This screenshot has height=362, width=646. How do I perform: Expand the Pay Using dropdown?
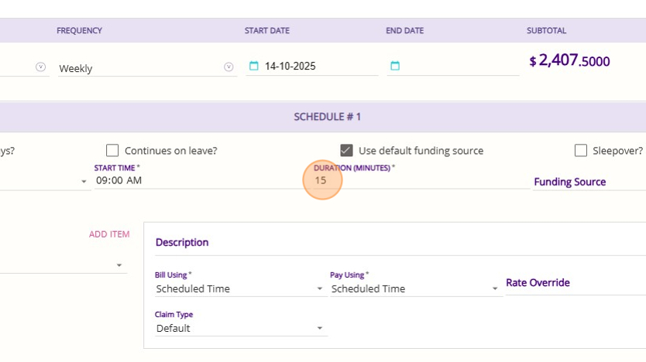[495, 289]
